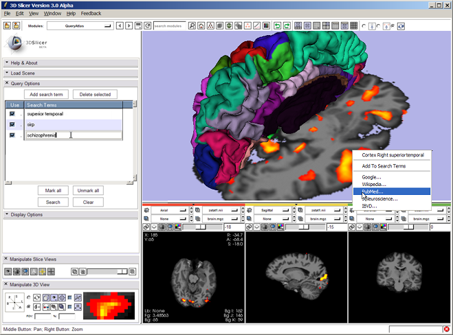Screen dimensions: 453x335
Task: Click the previous module arrow in toolbar
Action: [120, 26]
